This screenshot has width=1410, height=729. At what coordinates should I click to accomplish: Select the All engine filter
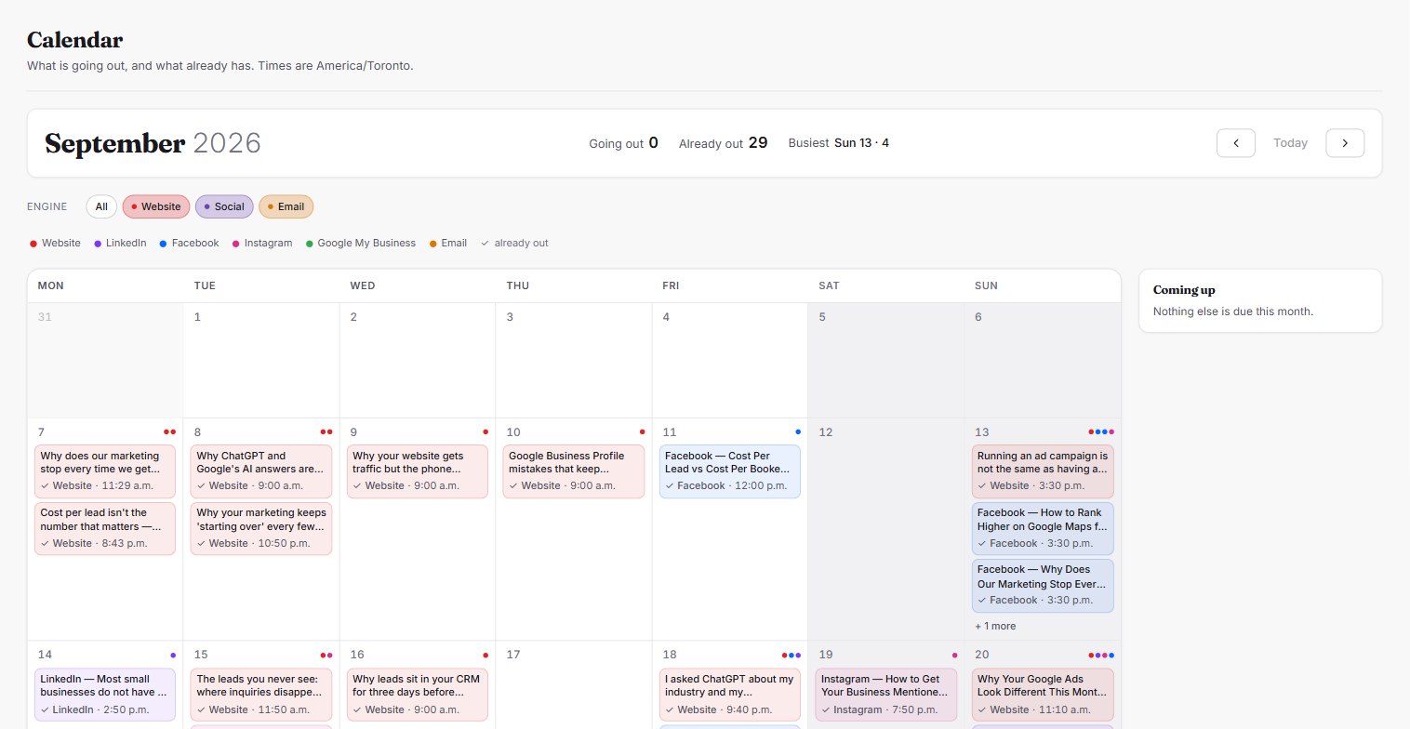101,206
